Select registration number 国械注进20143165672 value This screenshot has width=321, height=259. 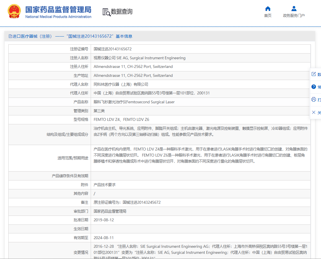pyautogui.click(x=113, y=49)
